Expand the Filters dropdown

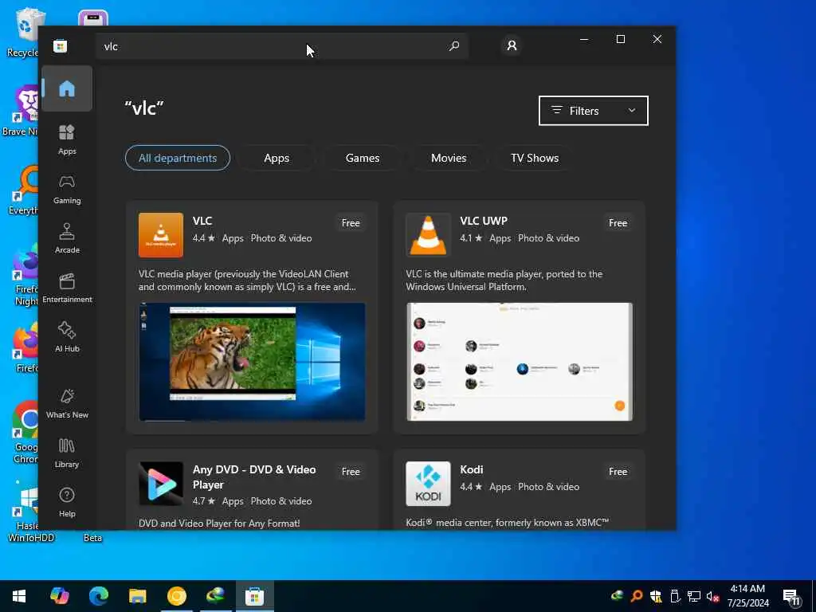point(593,110)
